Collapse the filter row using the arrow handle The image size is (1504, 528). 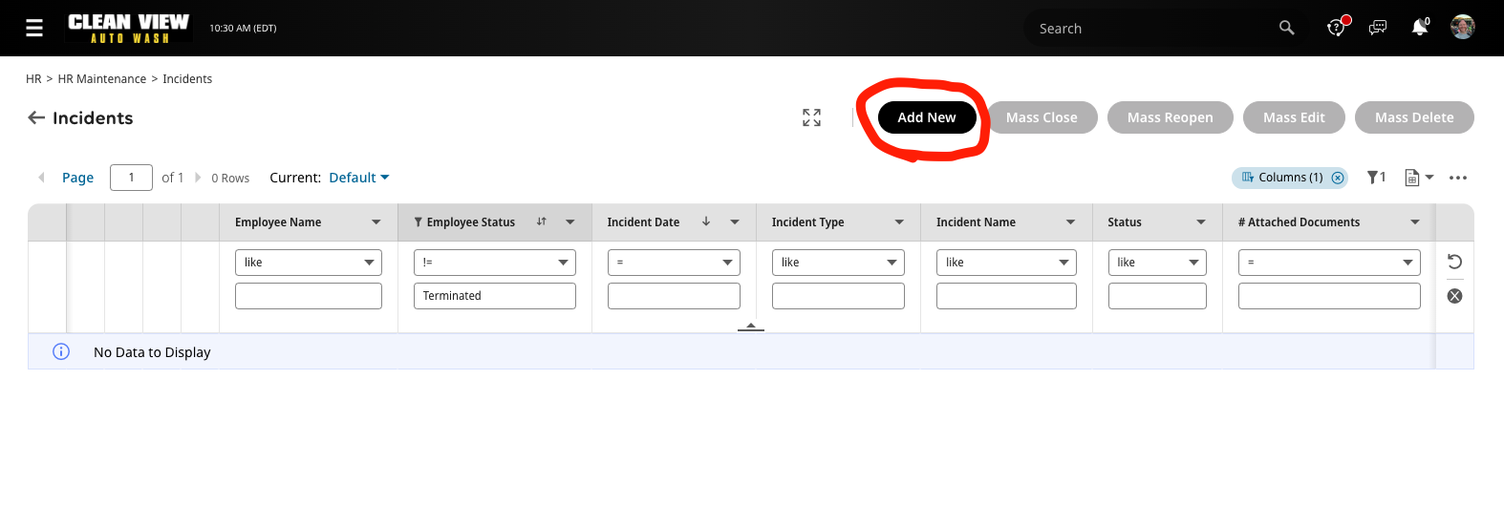coord(751,327)
